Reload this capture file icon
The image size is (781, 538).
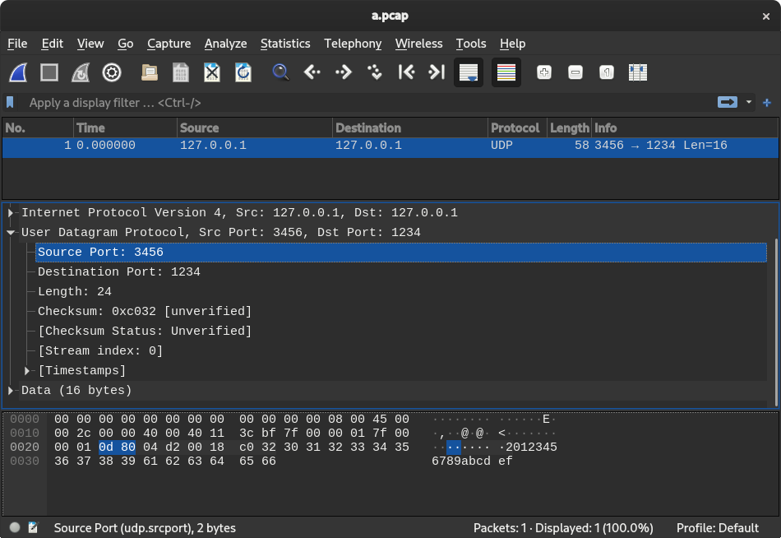click(x=243, y=72)
